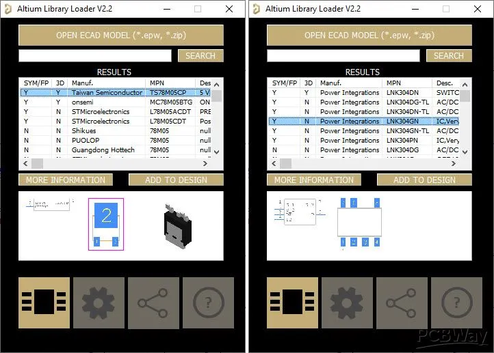
Task: Click scroll right arrow in left results list
Action: (205, 163)
